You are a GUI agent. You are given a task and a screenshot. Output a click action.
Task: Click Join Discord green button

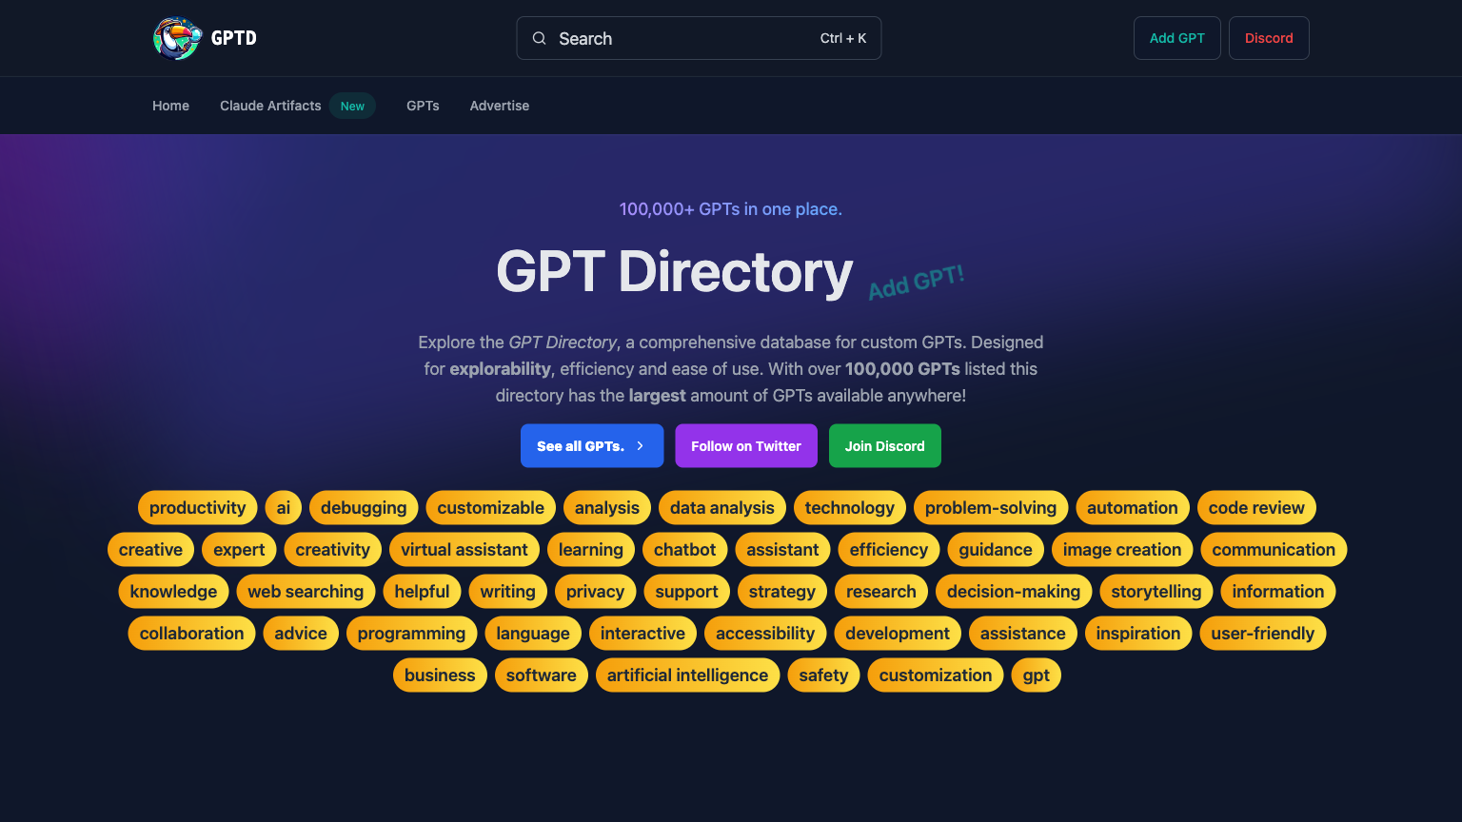884,445
